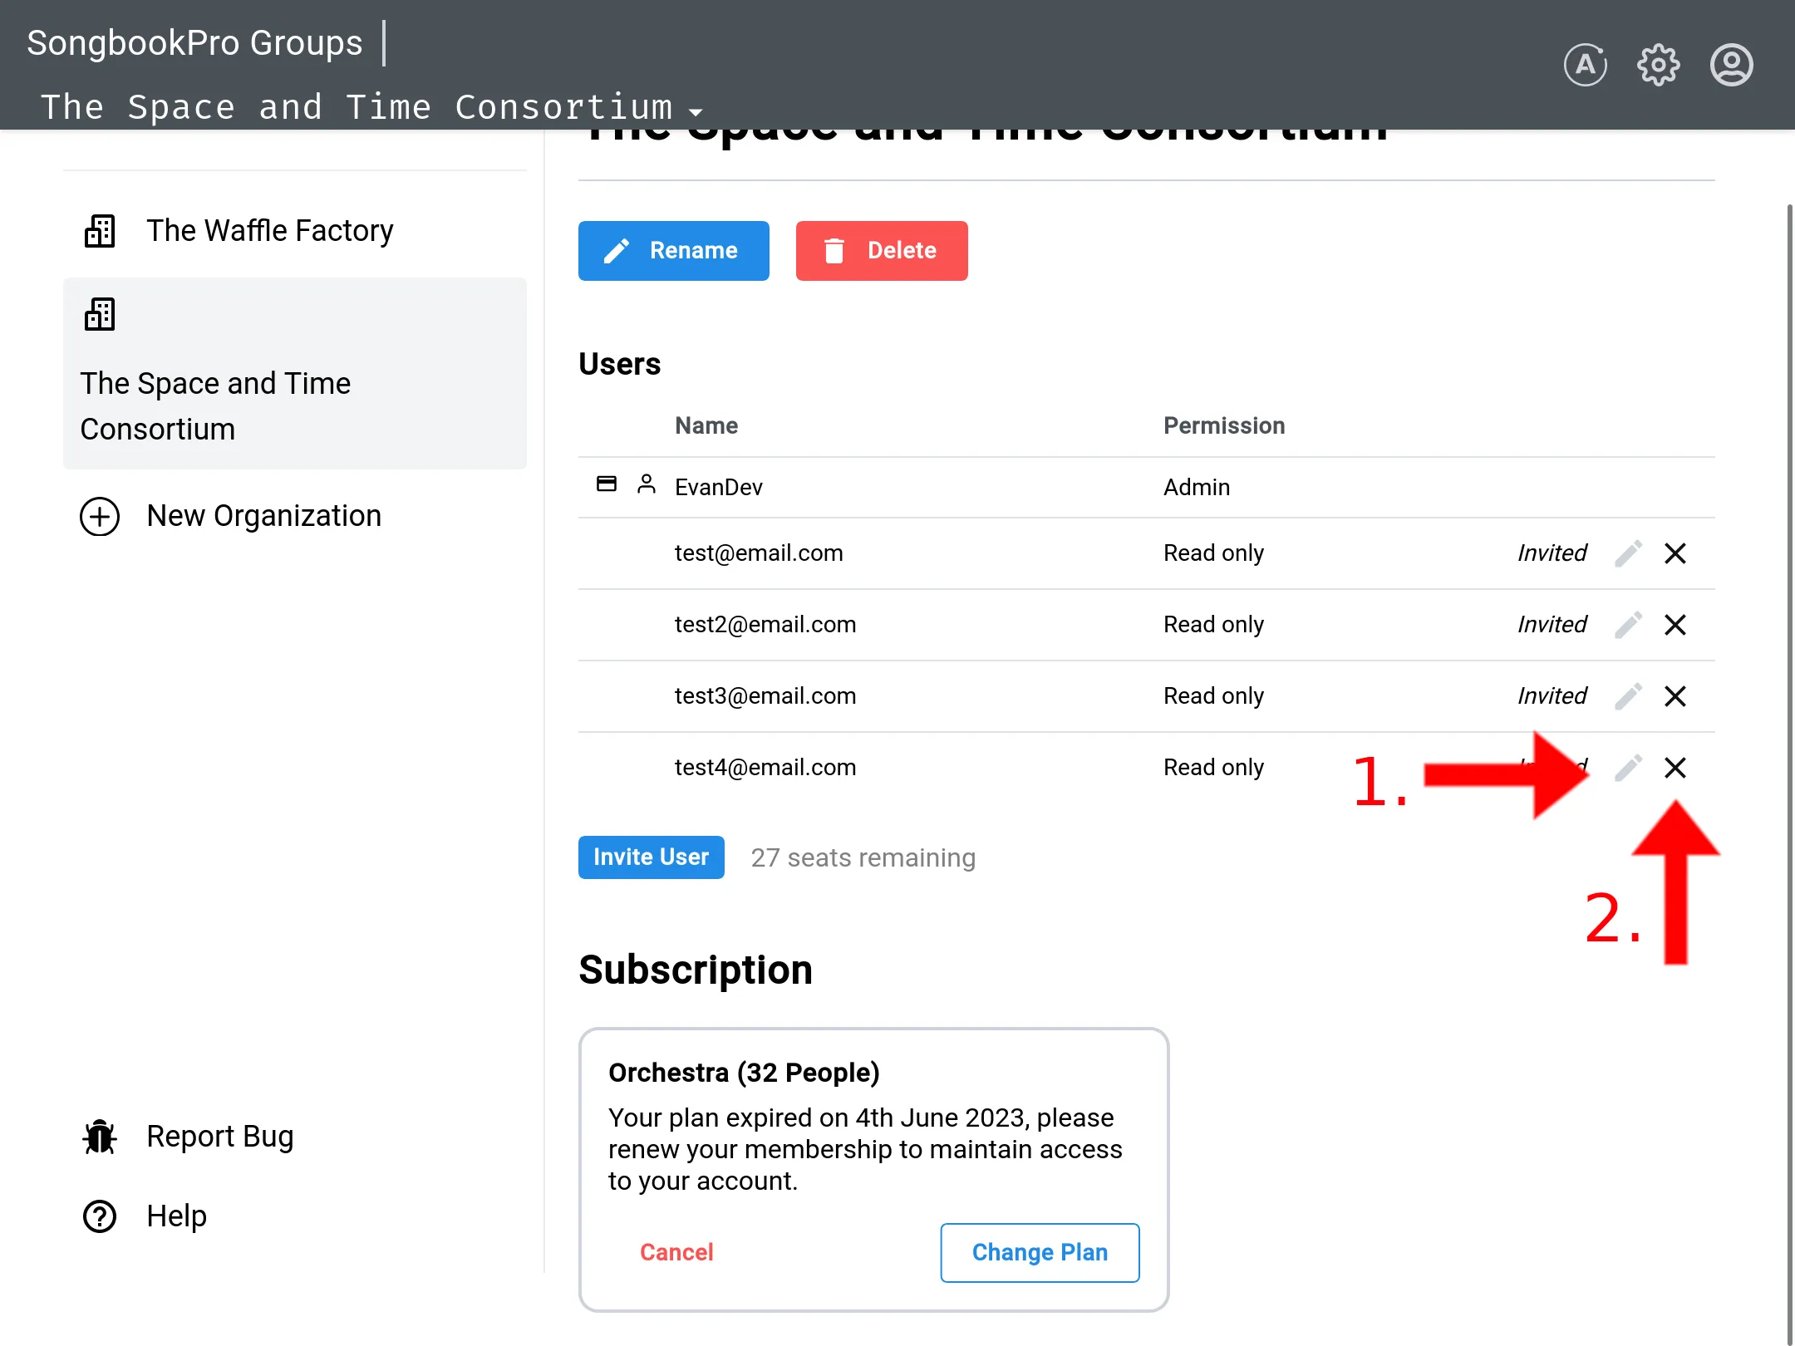
Task: Click the bug icon in sidebar
Action: click(x=100, y=1136)
